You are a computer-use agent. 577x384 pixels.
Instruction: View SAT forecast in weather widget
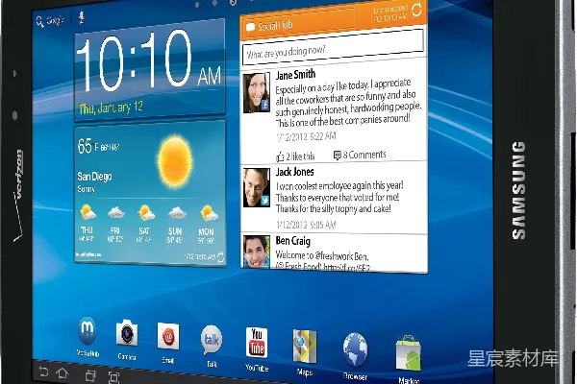pos(144,225)
